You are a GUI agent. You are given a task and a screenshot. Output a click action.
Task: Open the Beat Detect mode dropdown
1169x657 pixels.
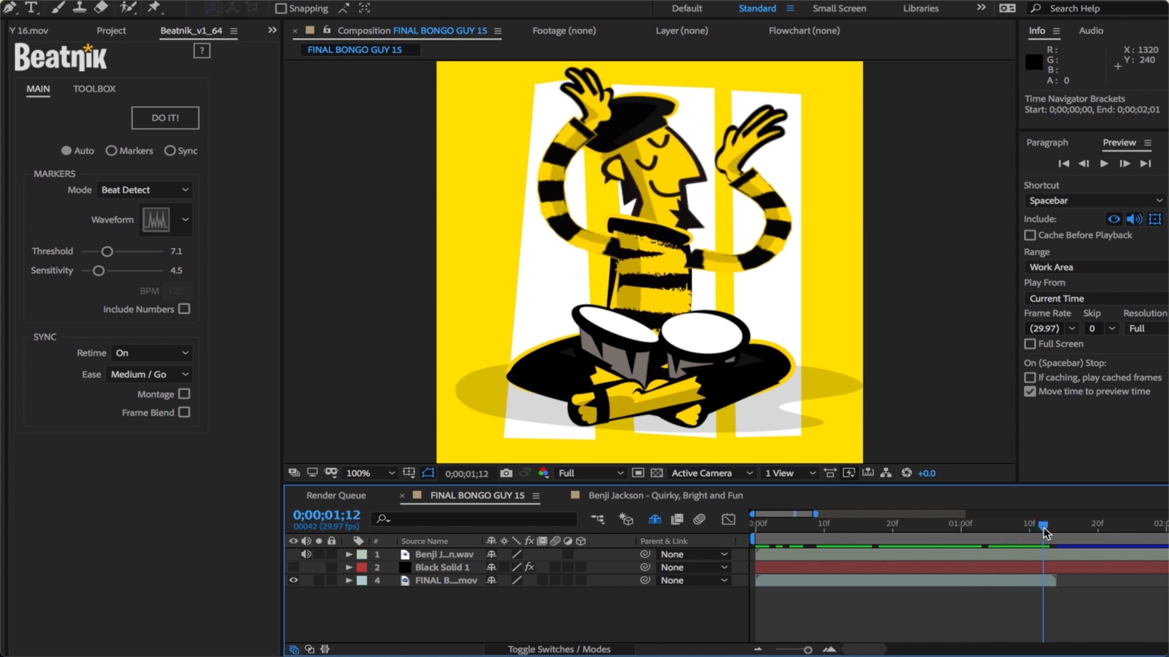pos(144,190)
